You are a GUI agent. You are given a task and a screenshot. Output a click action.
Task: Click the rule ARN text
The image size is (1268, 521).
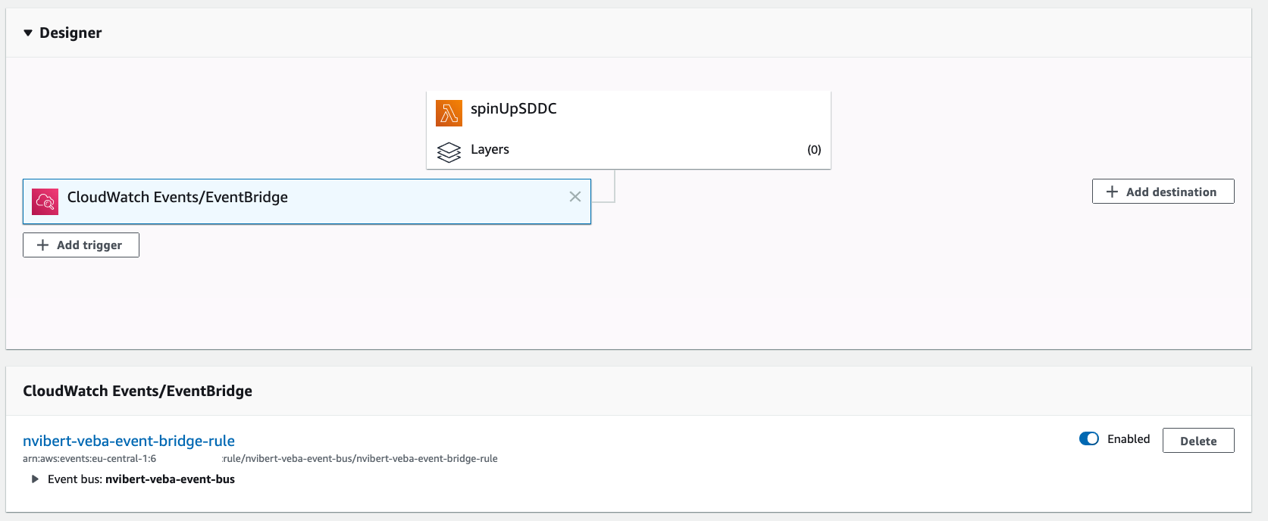click(360, 459)
